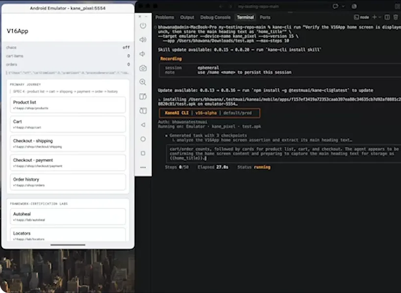Image resolution: width=401 pixels, height=293 pixels.
Task: Open the Locators lab card
Action: pos(68,235)
